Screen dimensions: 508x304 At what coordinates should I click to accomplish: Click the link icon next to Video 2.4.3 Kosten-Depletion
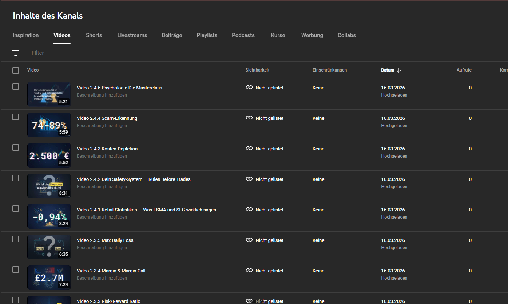[x=249, y=149]
